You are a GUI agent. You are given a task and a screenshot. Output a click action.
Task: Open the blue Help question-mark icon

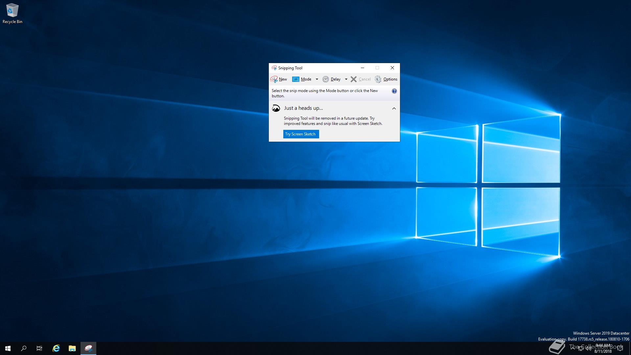click(394, 91)
